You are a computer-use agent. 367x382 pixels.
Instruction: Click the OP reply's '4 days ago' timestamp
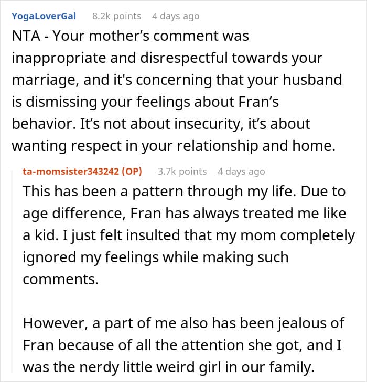coord(241,172)
